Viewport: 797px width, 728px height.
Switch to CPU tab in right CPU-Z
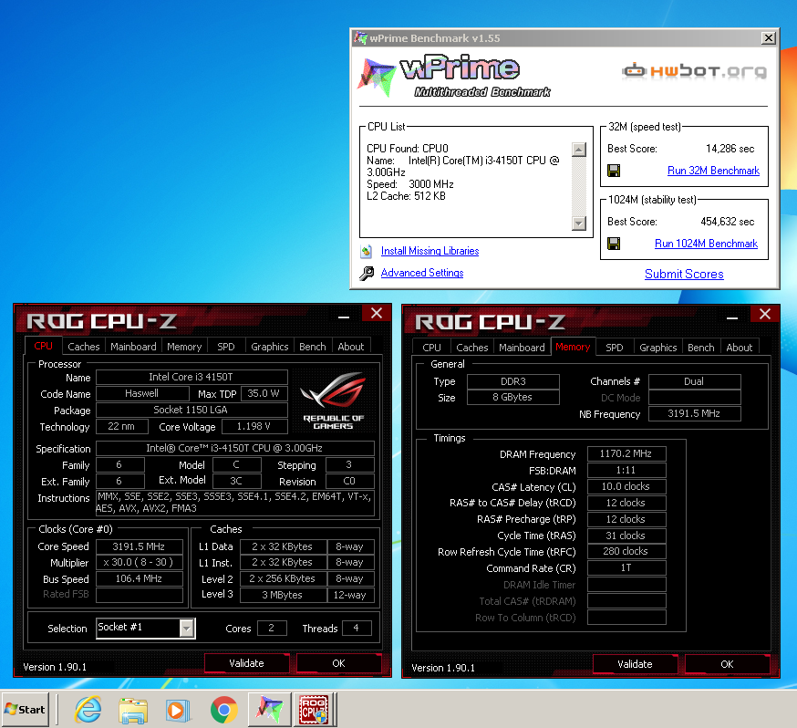click(x=431, y=348)
